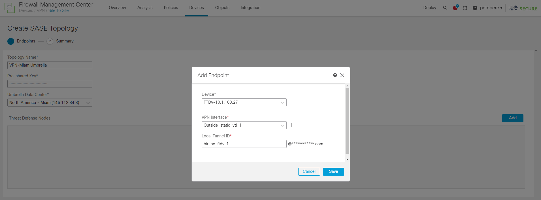Open the Analysis menu

click(145, 8)
